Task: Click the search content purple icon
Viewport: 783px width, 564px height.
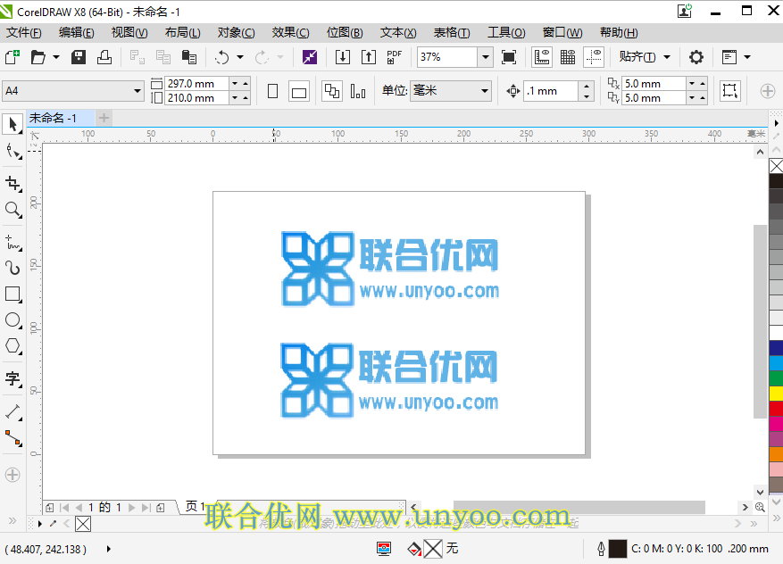Action: click(x=310, y=57)
